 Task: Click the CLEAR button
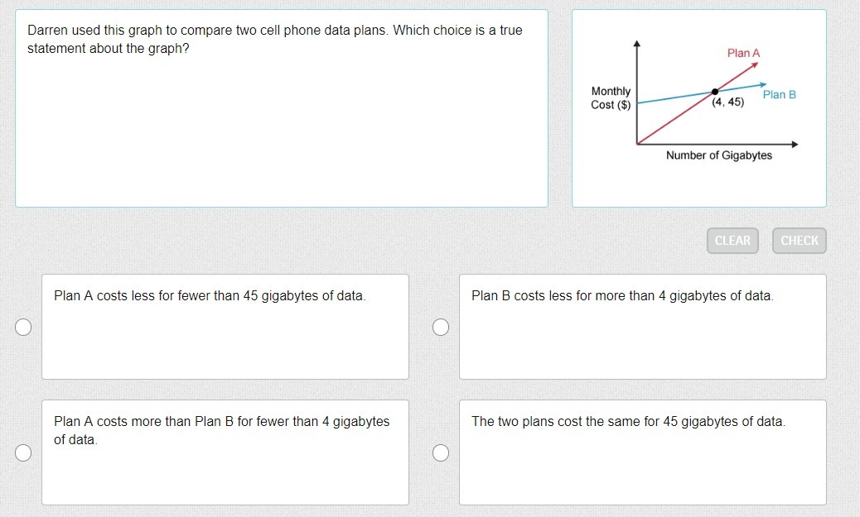click(x=732, y=241)
